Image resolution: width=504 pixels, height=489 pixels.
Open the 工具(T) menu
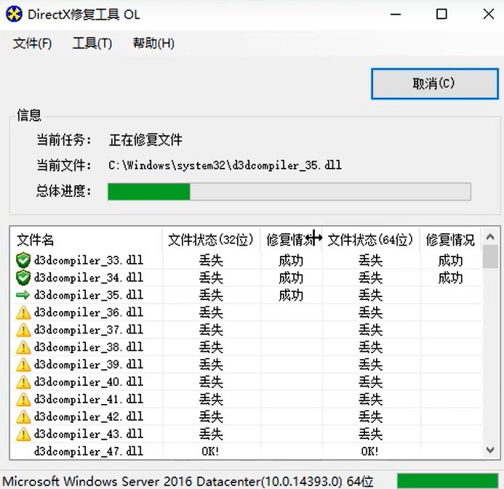92,44
